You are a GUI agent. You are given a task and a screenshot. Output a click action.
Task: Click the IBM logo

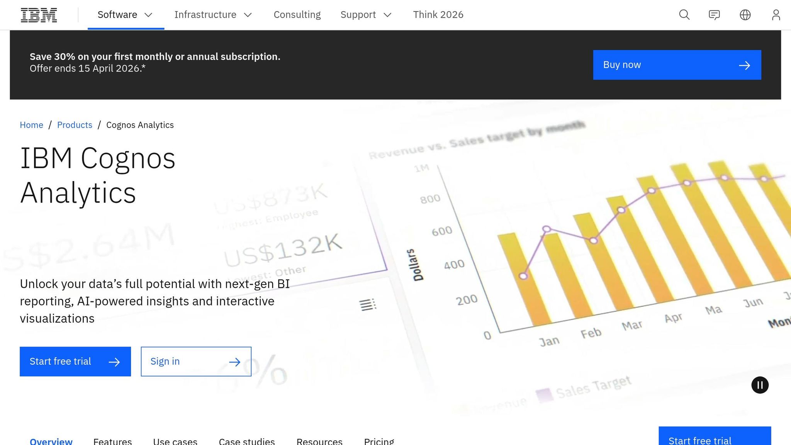pyautogui.click(x=38, y=15)
